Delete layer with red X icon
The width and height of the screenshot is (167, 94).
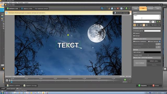[118, 9]
